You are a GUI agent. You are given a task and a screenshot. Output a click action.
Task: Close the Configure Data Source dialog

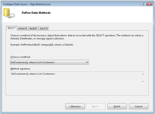coord(149,4)
